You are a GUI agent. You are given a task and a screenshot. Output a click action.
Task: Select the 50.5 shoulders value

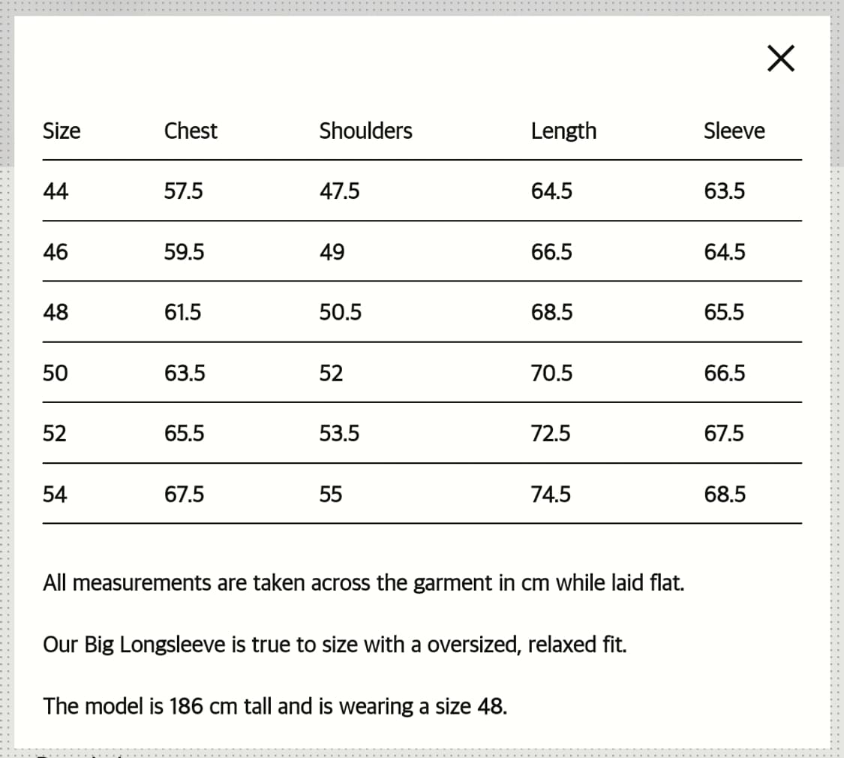340,312
